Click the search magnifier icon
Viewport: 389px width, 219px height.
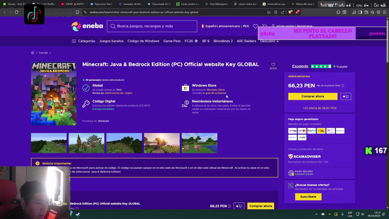pyautogui.click(x=113, y=26)
